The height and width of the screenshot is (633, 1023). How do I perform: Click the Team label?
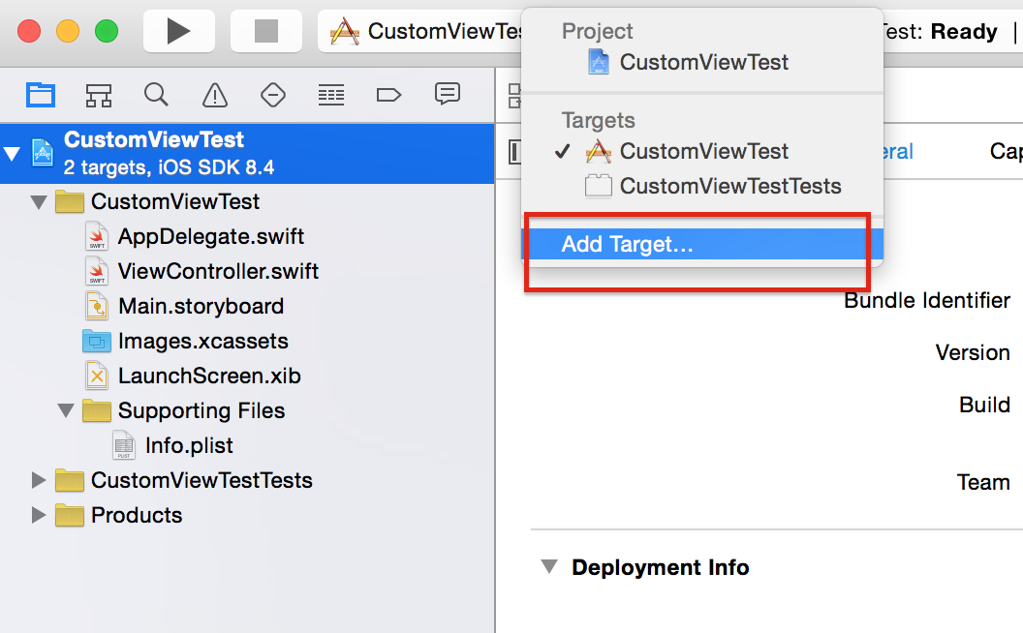(983, 482)
